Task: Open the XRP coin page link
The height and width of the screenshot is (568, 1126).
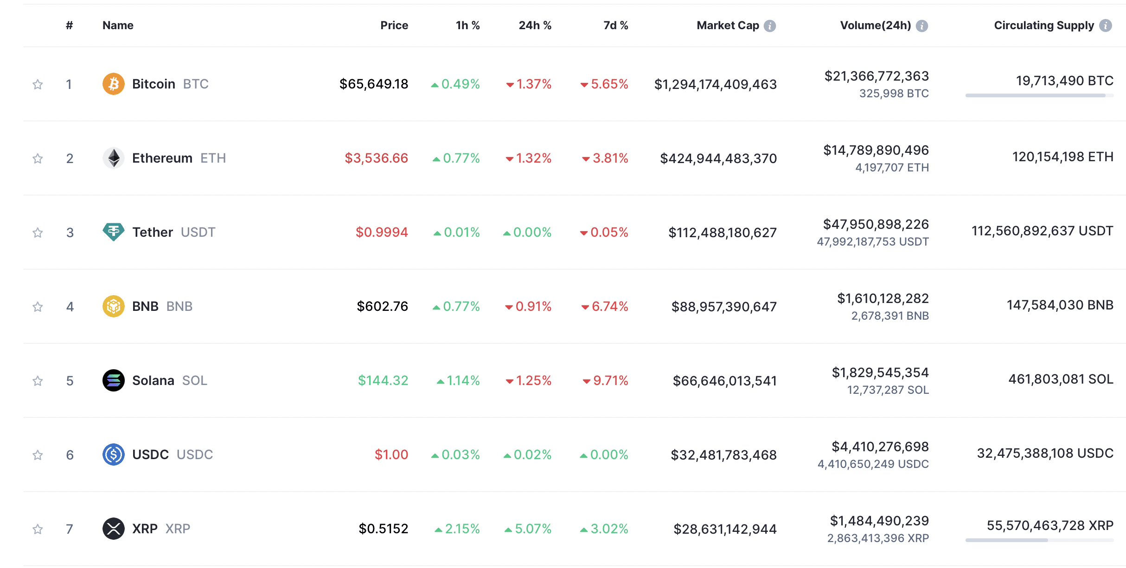Action: click(161, 529)
